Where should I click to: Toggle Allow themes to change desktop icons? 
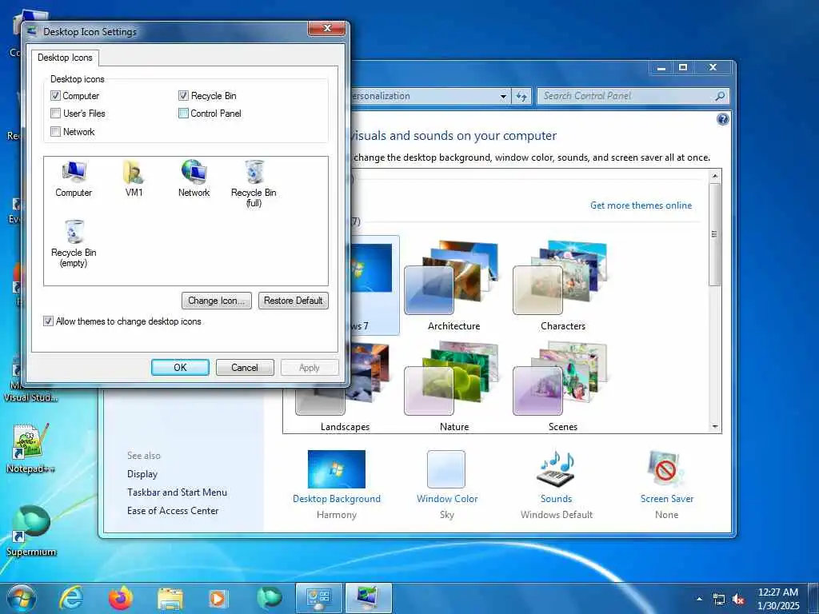click(x=49, y=321)
